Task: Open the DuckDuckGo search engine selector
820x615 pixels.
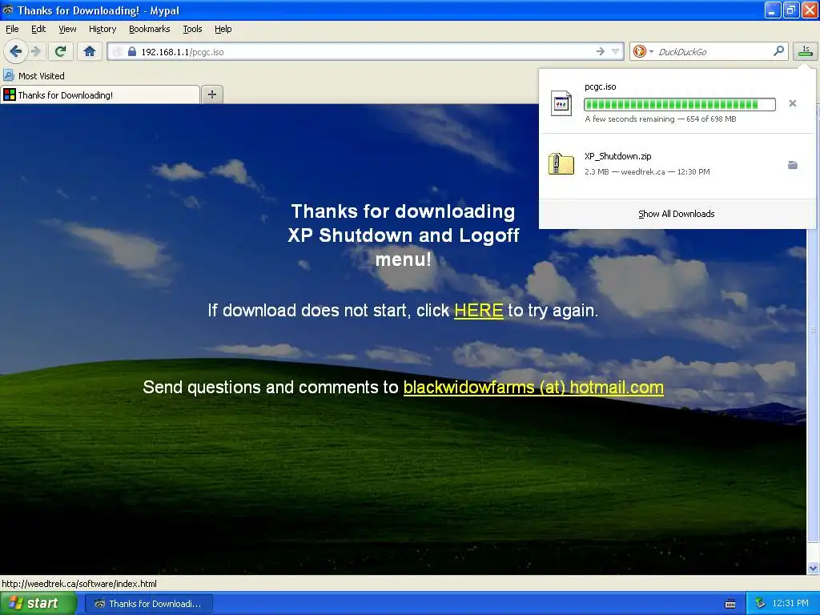Action: (643, 51)
